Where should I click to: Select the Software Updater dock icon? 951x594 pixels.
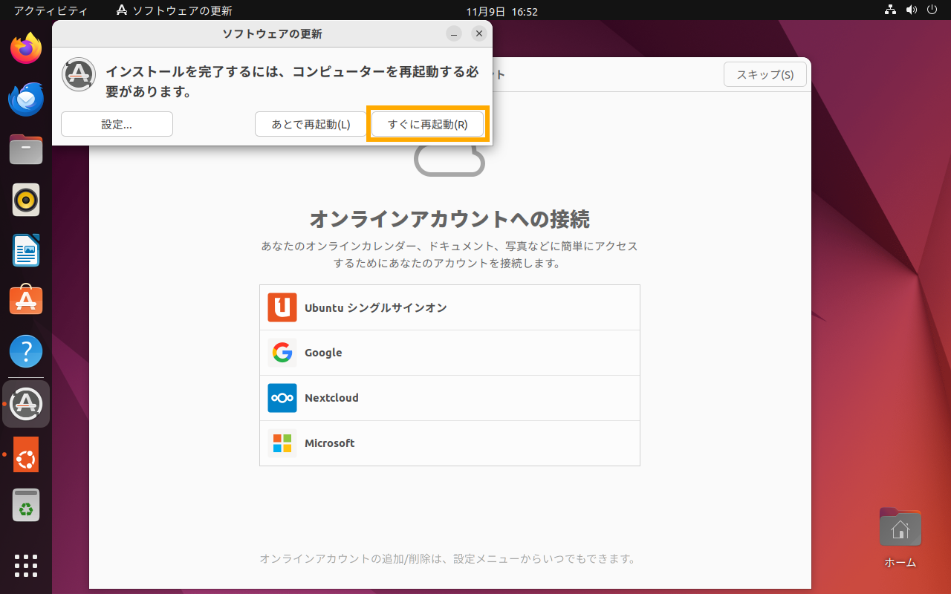pyautogui.click(x=26, y=403)
